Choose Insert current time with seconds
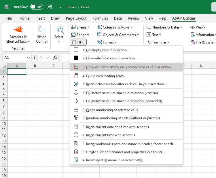 pyautogui.click(x=126, y=135)
